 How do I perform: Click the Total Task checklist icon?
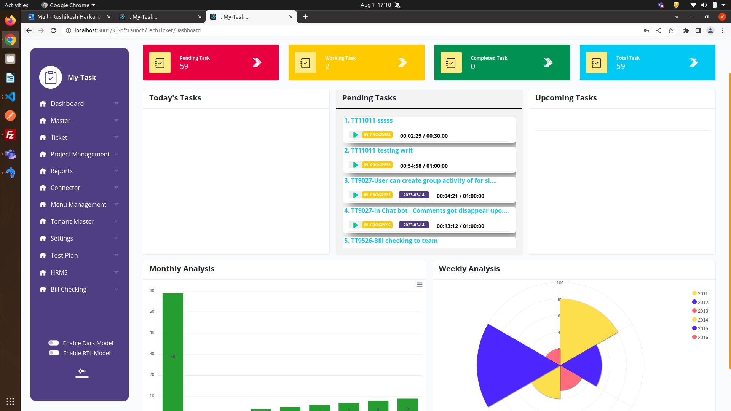click(597, 62)
